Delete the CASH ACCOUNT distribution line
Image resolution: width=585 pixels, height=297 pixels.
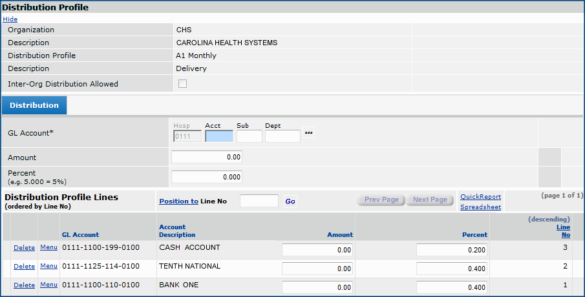(x=24, y=247)
